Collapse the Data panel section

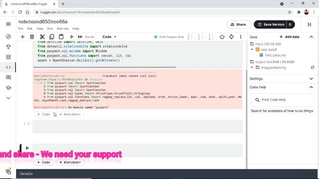pyautogui.click(x=311, y=37)
